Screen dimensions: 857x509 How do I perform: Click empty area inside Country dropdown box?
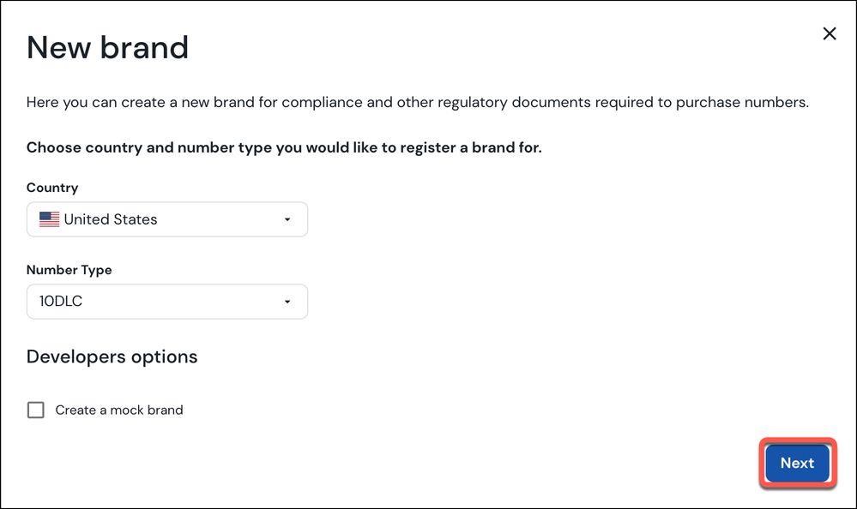(219, 219)
